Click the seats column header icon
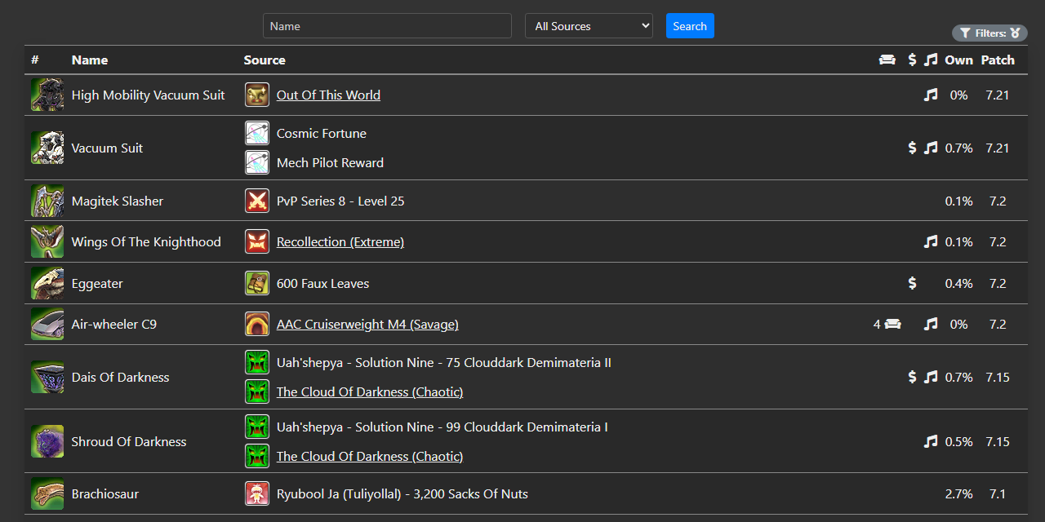1045x522 pixels. (887, 60)
